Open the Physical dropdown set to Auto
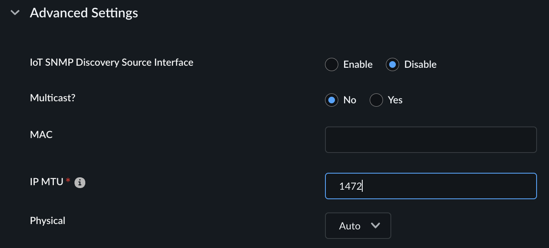549x248 pixels. pos(358,226)
